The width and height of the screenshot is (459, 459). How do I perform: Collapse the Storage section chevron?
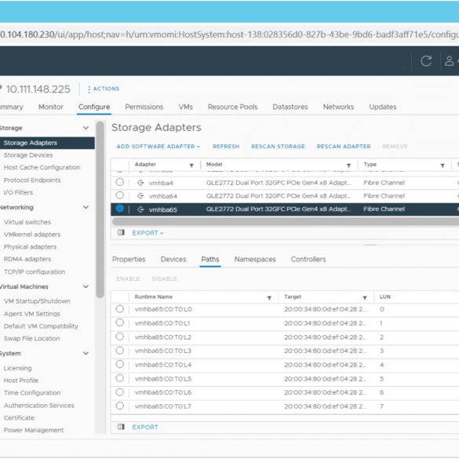tap(86, 128)
